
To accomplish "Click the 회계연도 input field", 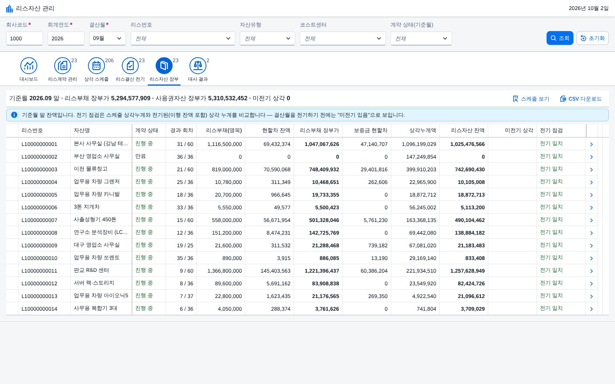I will (66, 38).
